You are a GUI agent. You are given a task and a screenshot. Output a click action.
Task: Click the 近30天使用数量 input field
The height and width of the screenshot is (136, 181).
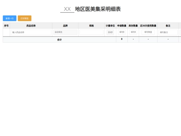coord(148,32)
